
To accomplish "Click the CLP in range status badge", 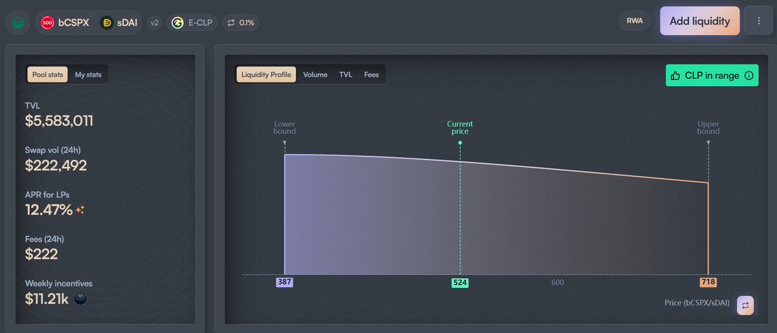I will (x=712, y=76).
